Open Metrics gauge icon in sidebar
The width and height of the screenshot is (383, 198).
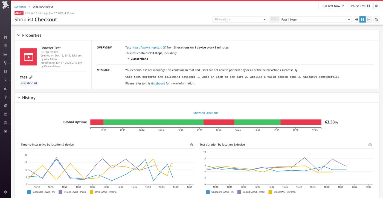[5, 80]
